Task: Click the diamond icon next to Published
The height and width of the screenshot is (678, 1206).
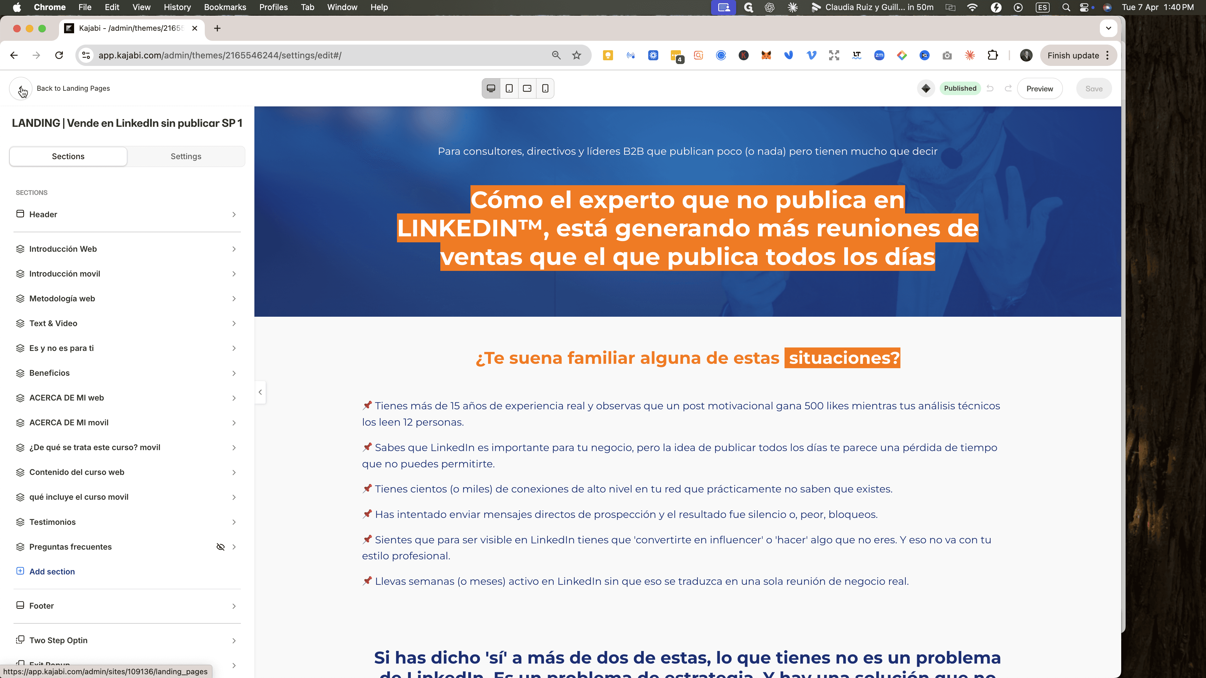Action: point(926,89)
